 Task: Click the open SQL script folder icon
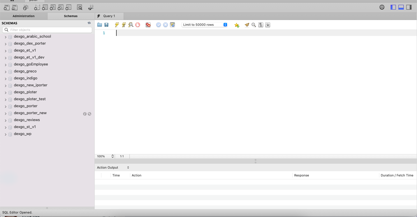click(100, 25)
